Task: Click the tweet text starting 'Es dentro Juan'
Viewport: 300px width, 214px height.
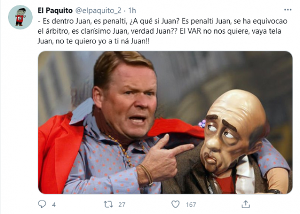Action: coord(162,31)
